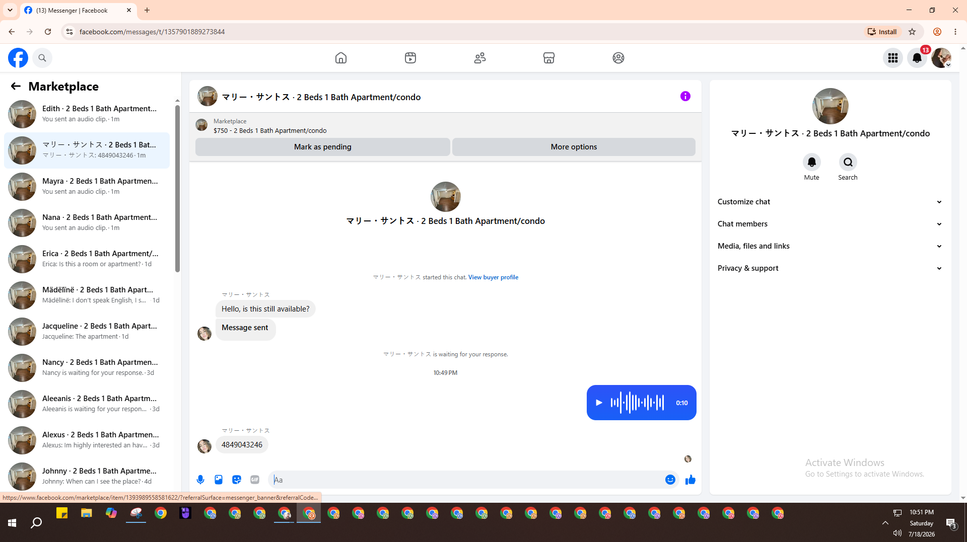Expand Media, files and links section
This screenshot has width=967, height=542.
(830, 246)
